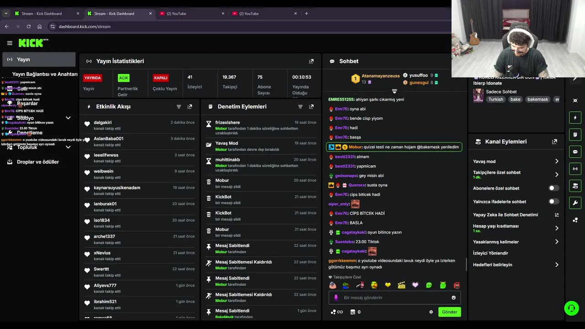The image size is (585, 329).
Task: Toggle Abonelere özel sohbet switch
Action: (553, 188)
